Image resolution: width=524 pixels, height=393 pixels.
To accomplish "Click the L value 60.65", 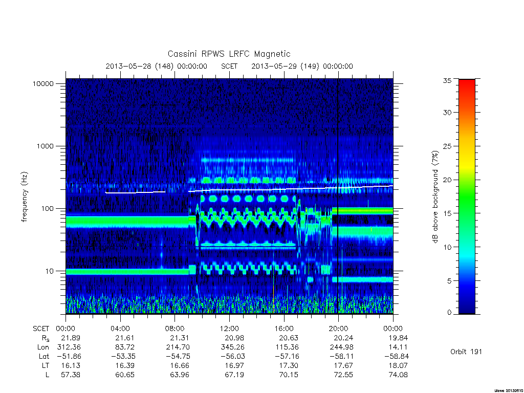I will tap(125, 375).
